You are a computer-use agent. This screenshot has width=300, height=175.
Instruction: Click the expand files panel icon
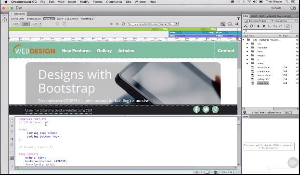tap(288, 26)
